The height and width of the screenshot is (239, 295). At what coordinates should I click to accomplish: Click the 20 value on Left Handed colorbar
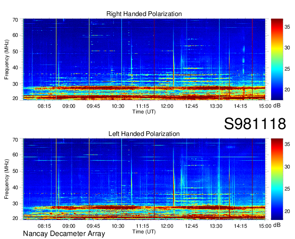[287, 211]
